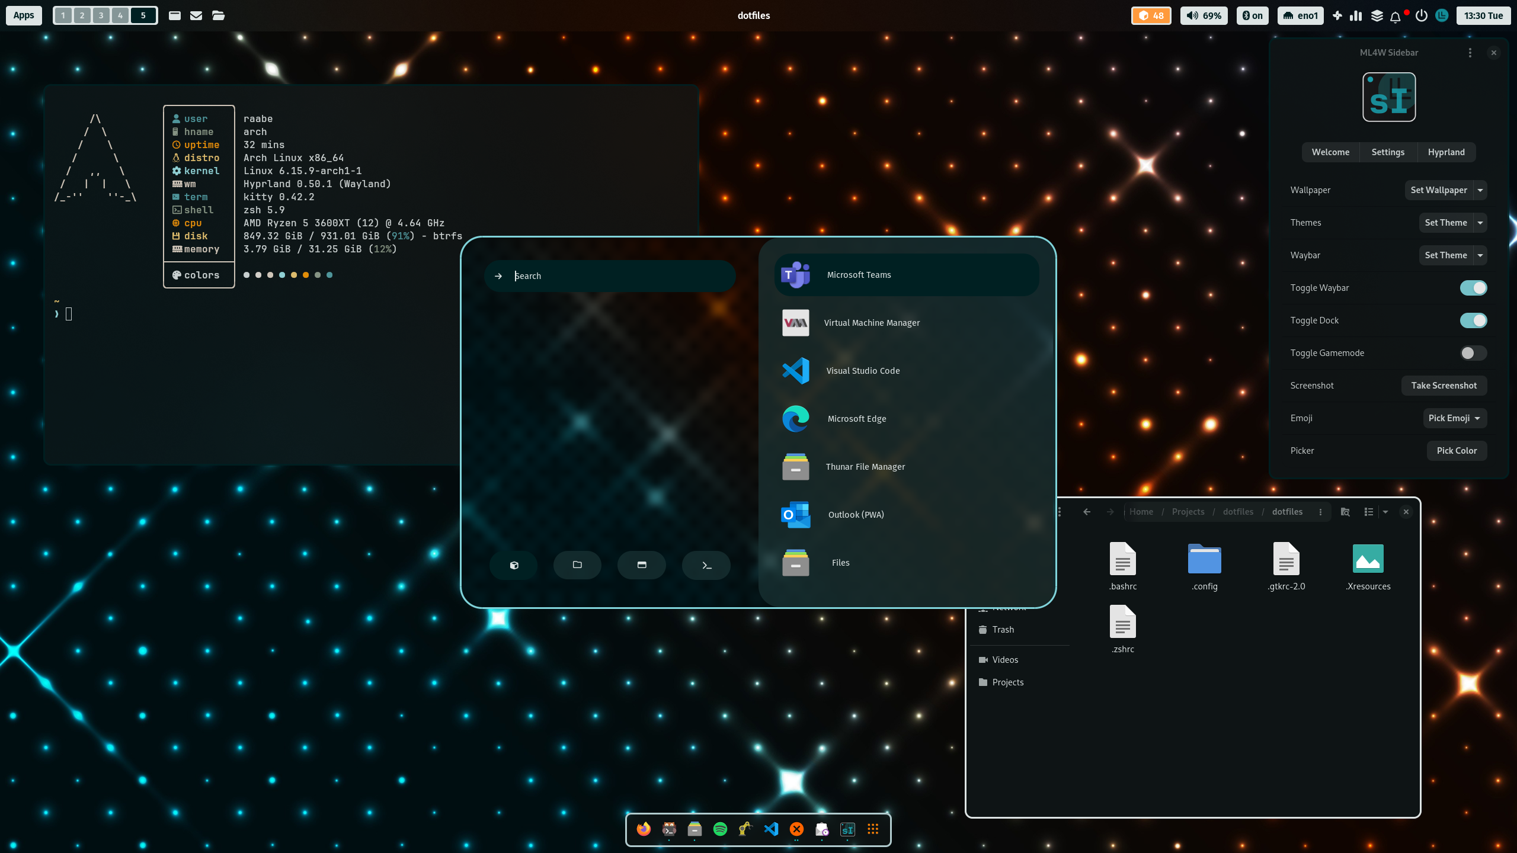The height and width of the screenshot is (853, 1517).
Task: Enable the Toggle Gamemode switch
Action: point(1473,353)
